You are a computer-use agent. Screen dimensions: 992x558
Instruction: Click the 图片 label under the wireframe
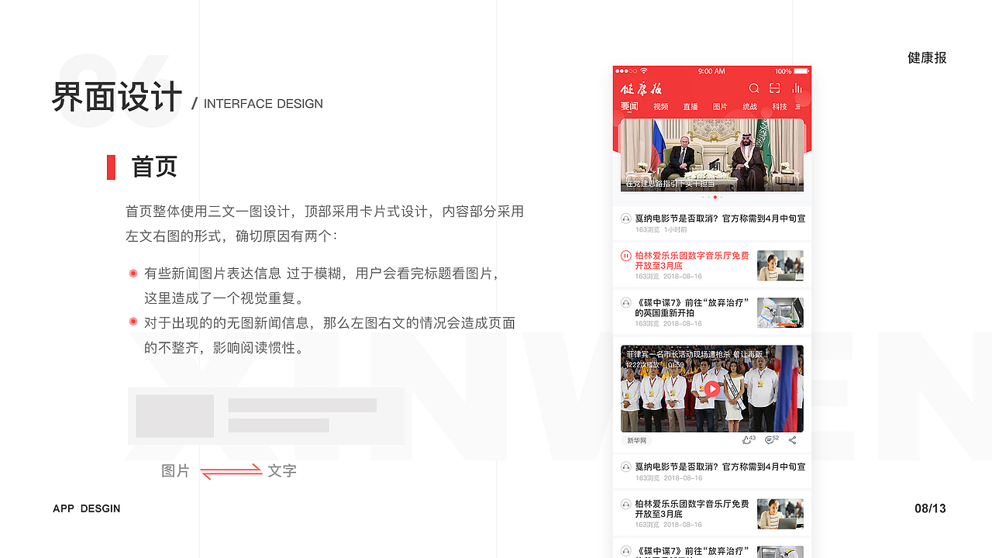click(175, 470)
